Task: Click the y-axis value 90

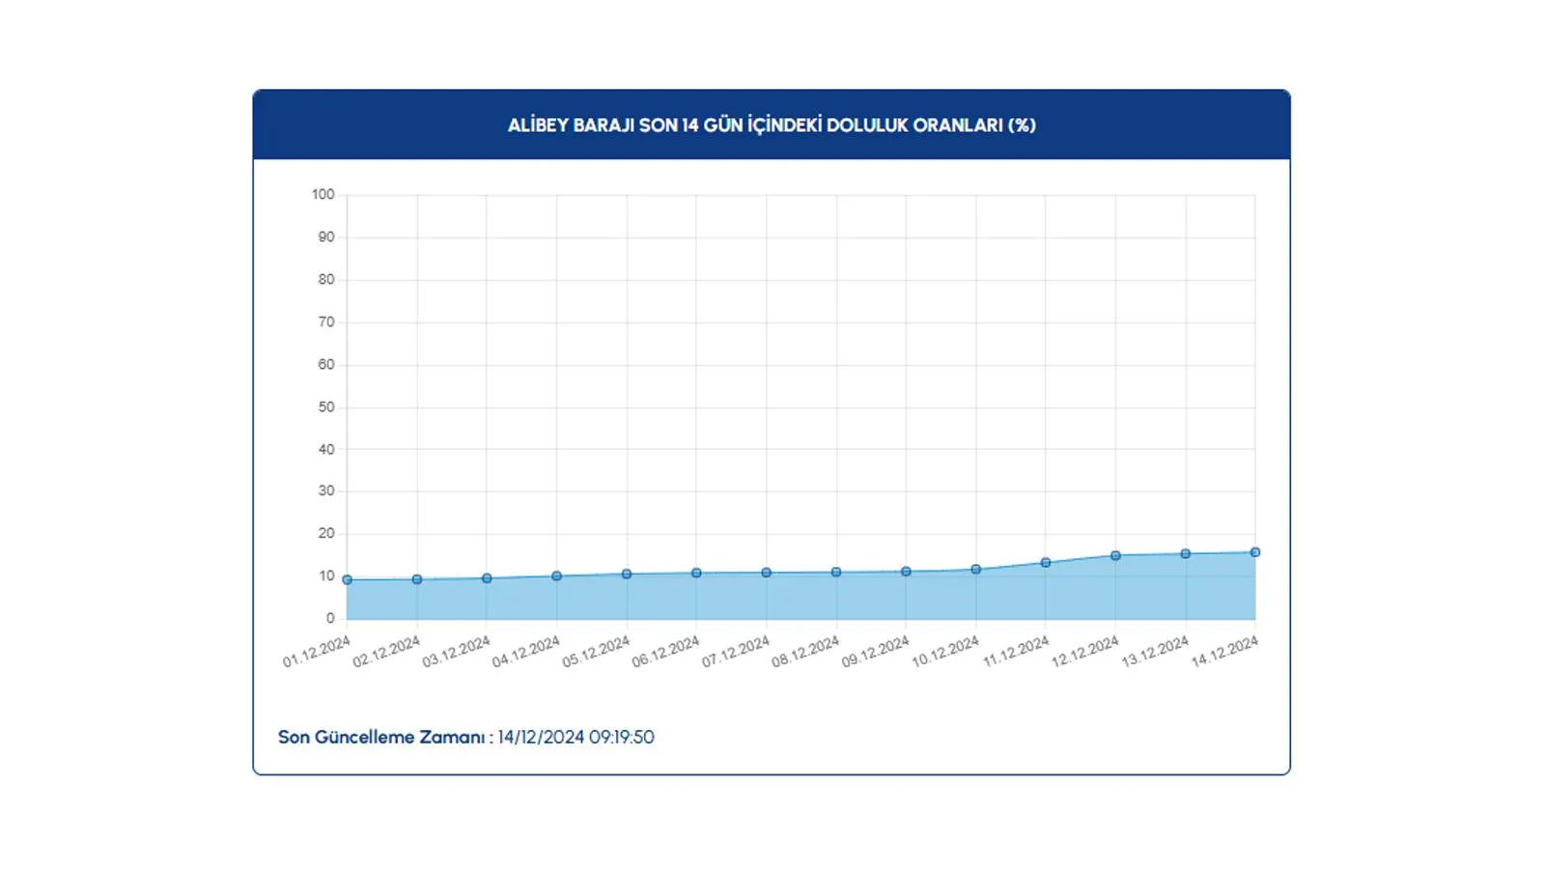Action: pos(327,238)
